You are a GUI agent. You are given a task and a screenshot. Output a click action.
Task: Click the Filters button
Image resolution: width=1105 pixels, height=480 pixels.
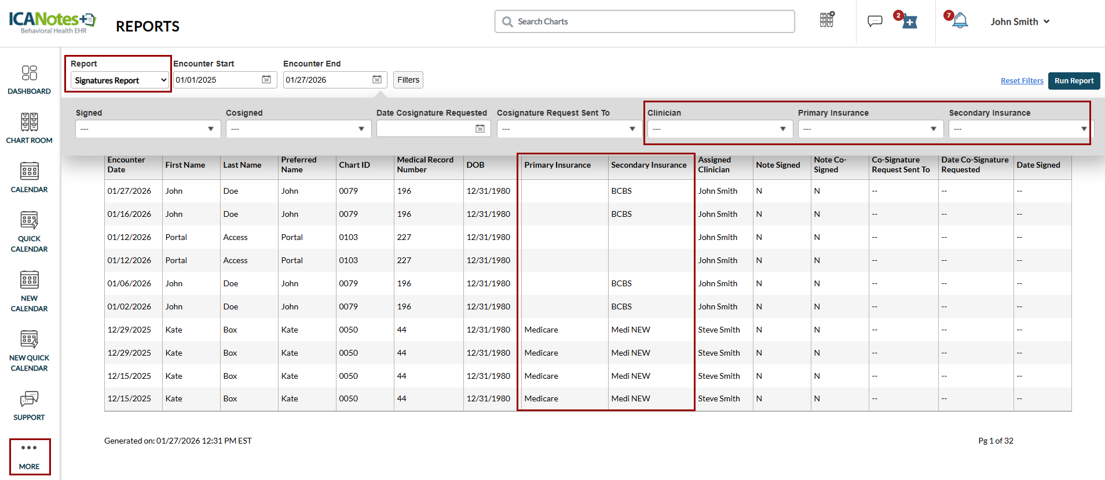408,80
